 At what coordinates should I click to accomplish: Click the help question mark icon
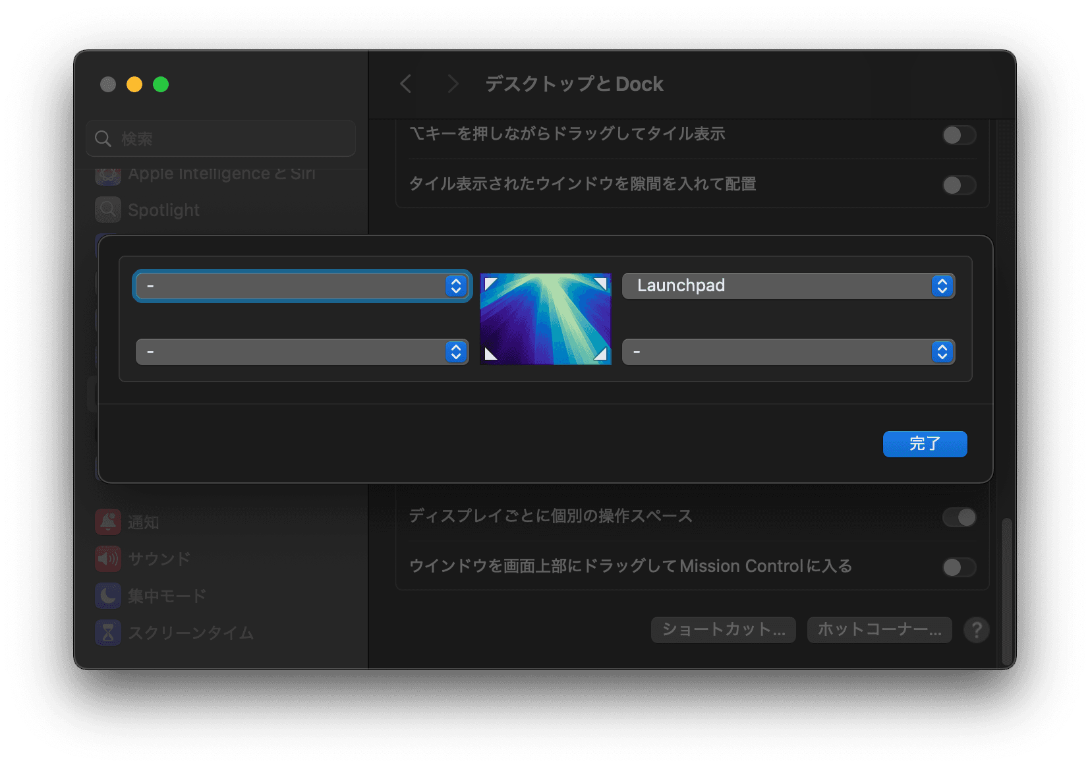point(977,630)
